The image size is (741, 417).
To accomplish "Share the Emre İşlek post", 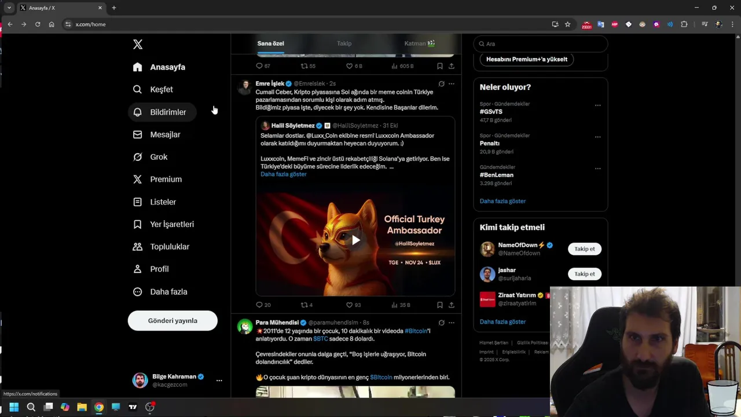I will click(452, 305).
